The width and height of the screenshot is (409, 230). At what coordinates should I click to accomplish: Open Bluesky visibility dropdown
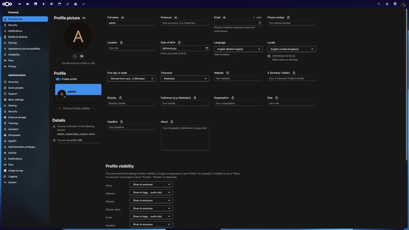(x=151, y=200)
